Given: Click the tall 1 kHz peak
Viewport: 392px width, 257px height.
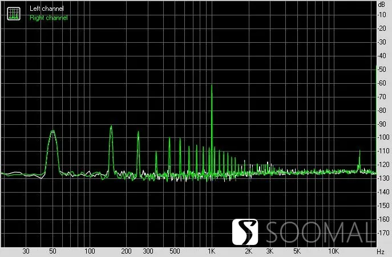Looking at the screenshot, I should (x=212, y=130).
